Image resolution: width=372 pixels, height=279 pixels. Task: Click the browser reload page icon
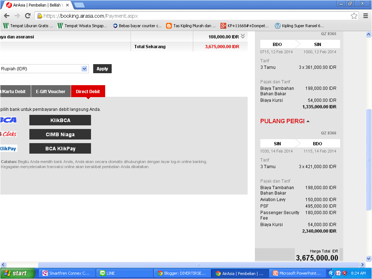[28, 16]
